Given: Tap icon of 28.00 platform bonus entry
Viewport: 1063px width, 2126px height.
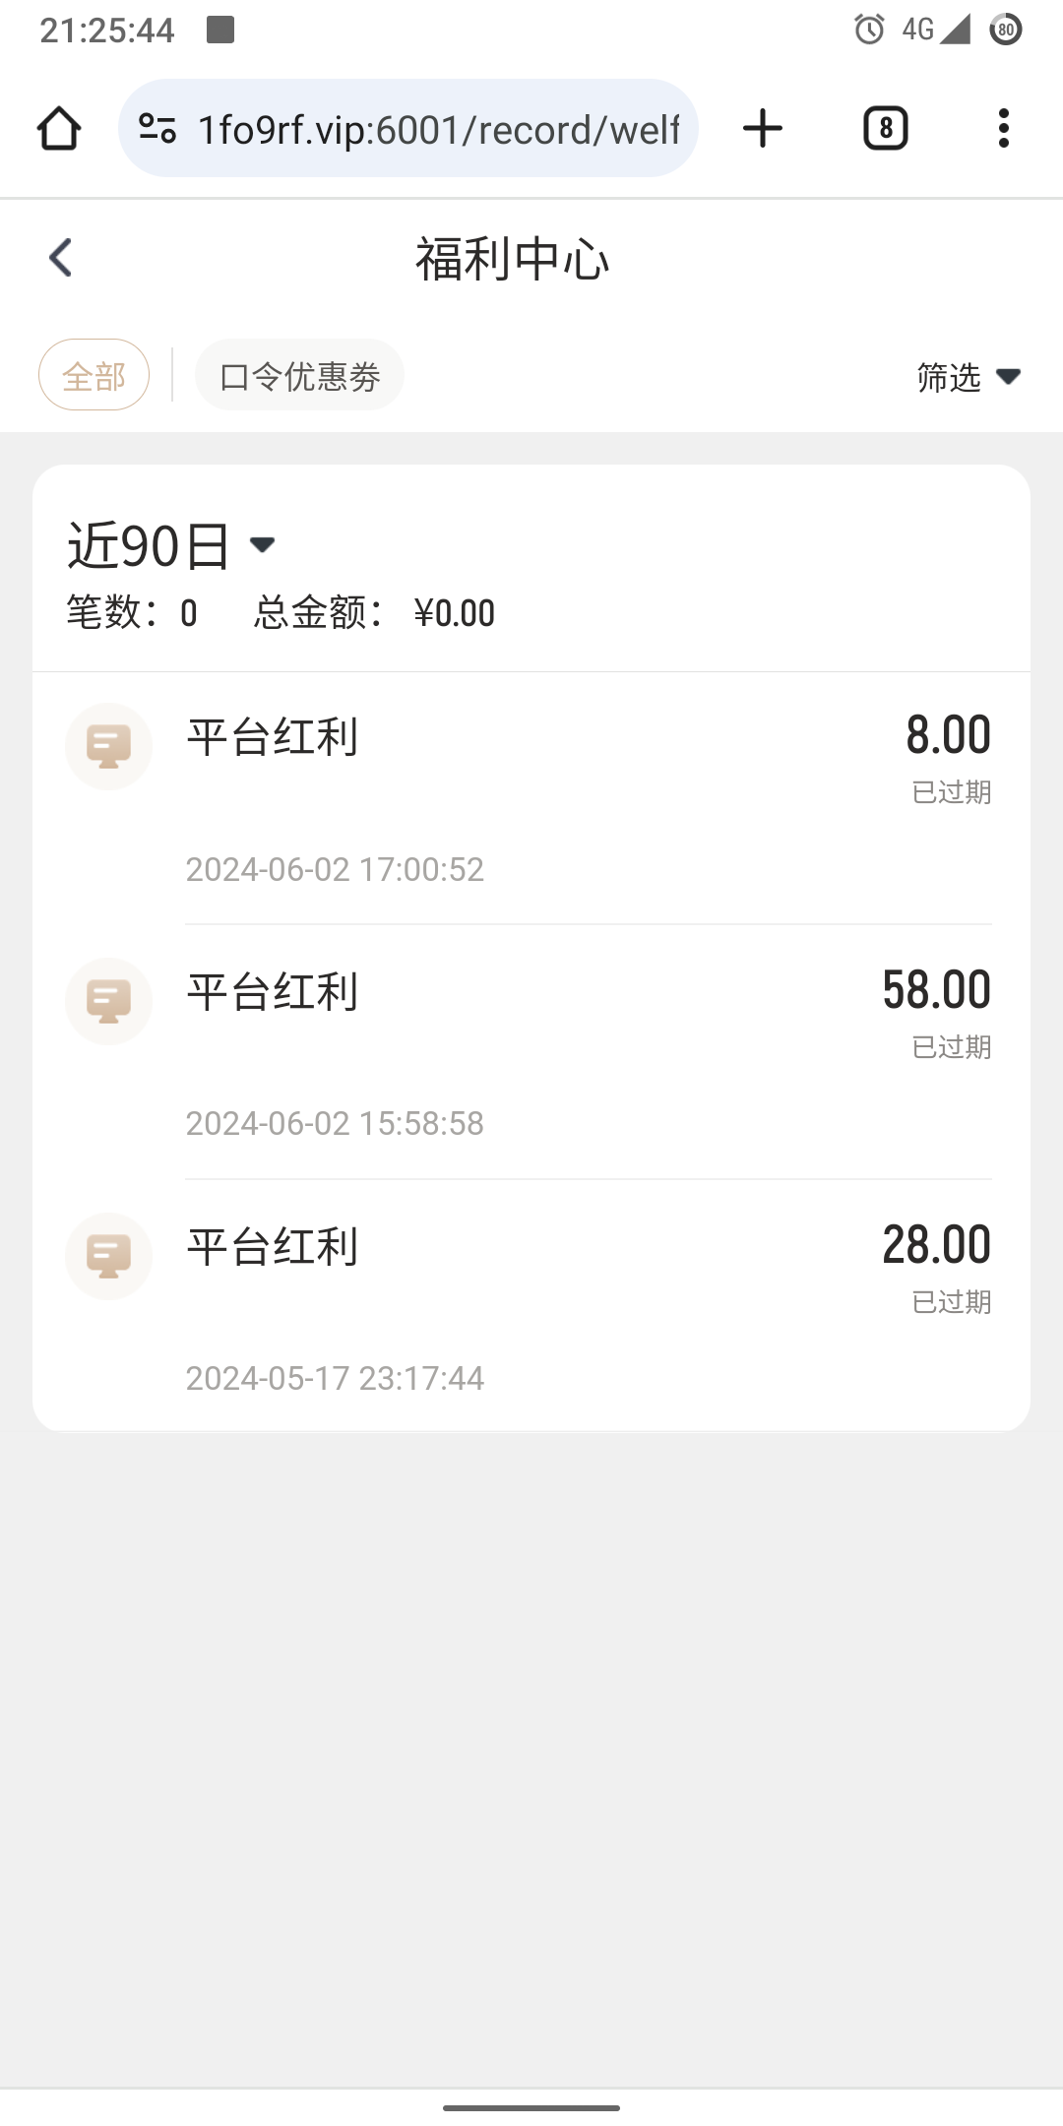Looking at the screenshot, I should click(108, 1256).
